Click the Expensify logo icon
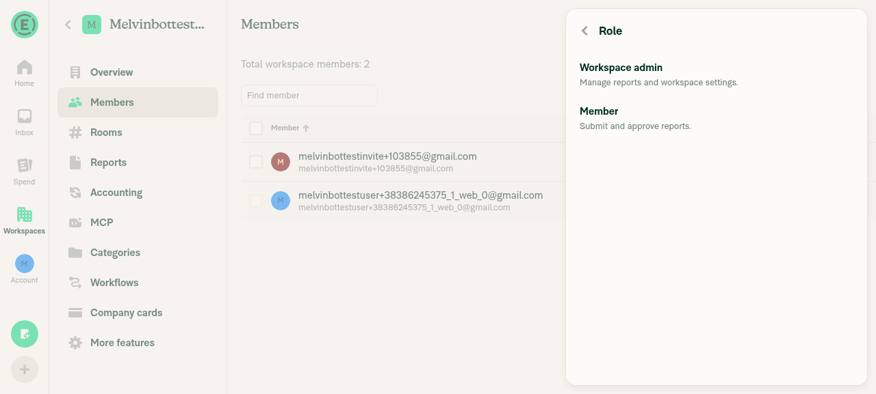876x394 pixels. (25, 25)
